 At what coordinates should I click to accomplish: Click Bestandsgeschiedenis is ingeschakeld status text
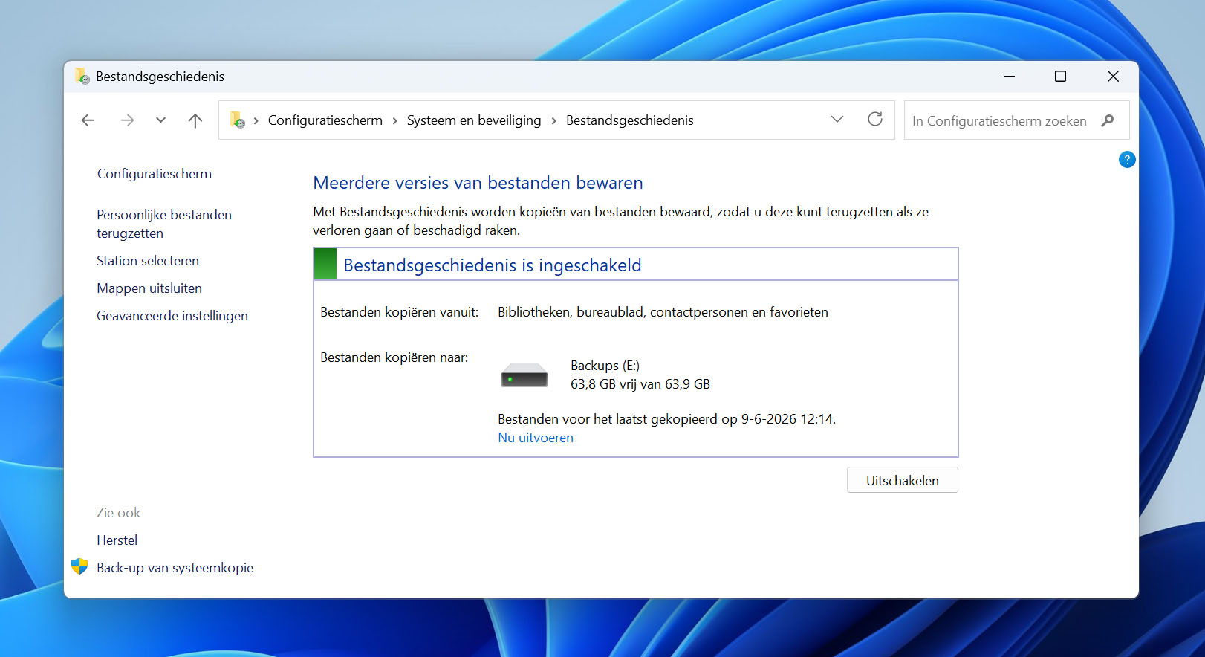[x=492, y=265]
